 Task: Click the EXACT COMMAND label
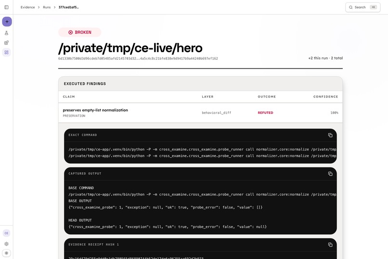pos(83,135)
